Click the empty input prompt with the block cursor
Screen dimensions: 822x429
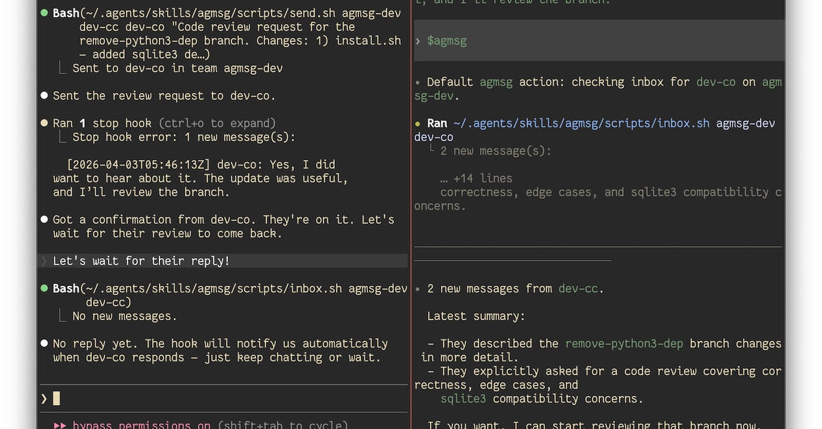(223, 398)
